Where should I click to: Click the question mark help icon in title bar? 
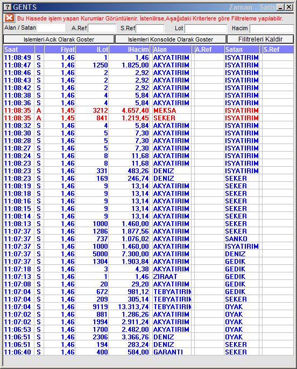coord(8,7)
